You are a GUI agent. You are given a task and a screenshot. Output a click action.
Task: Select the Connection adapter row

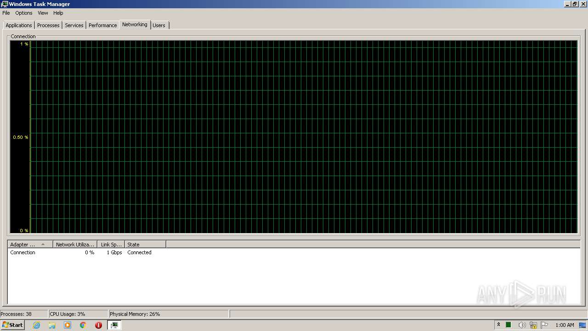294,252
